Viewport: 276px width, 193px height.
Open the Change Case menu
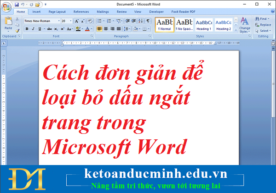pos(70,29)
